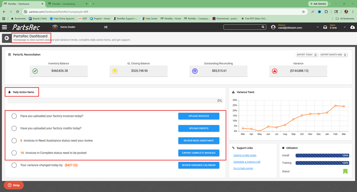The image size is (357, 192).
Task: Click the red Variance warning icon
Action: coord(275,71)
